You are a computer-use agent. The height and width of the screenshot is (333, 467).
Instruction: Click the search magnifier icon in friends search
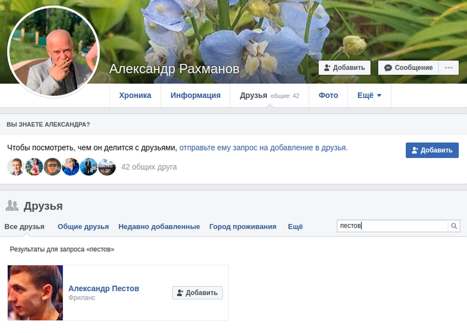pos(454,226)
